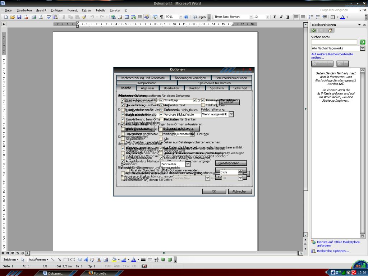Click the Dokumen... taskbar button

tap(56, 273)
